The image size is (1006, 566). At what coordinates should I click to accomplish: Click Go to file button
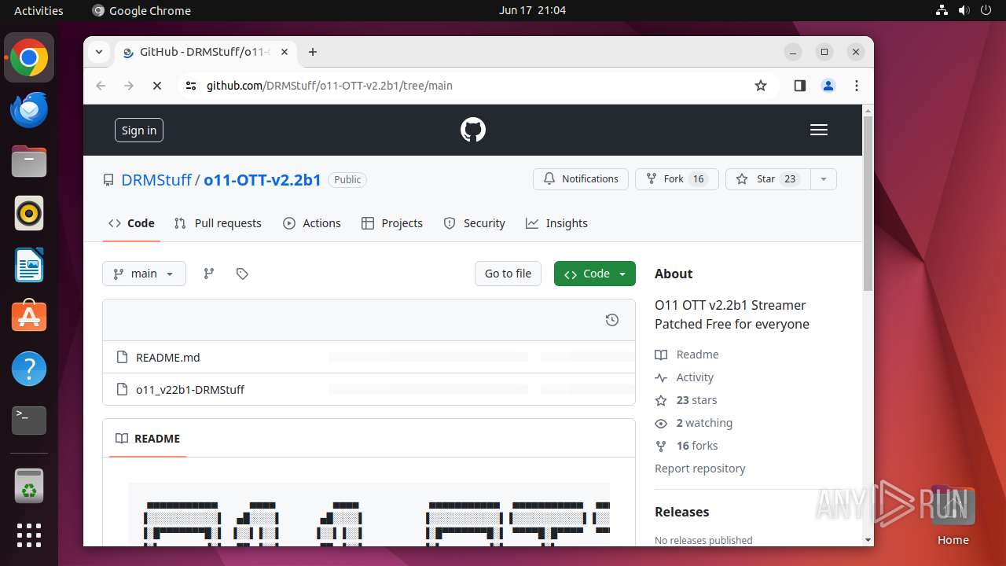508,274
